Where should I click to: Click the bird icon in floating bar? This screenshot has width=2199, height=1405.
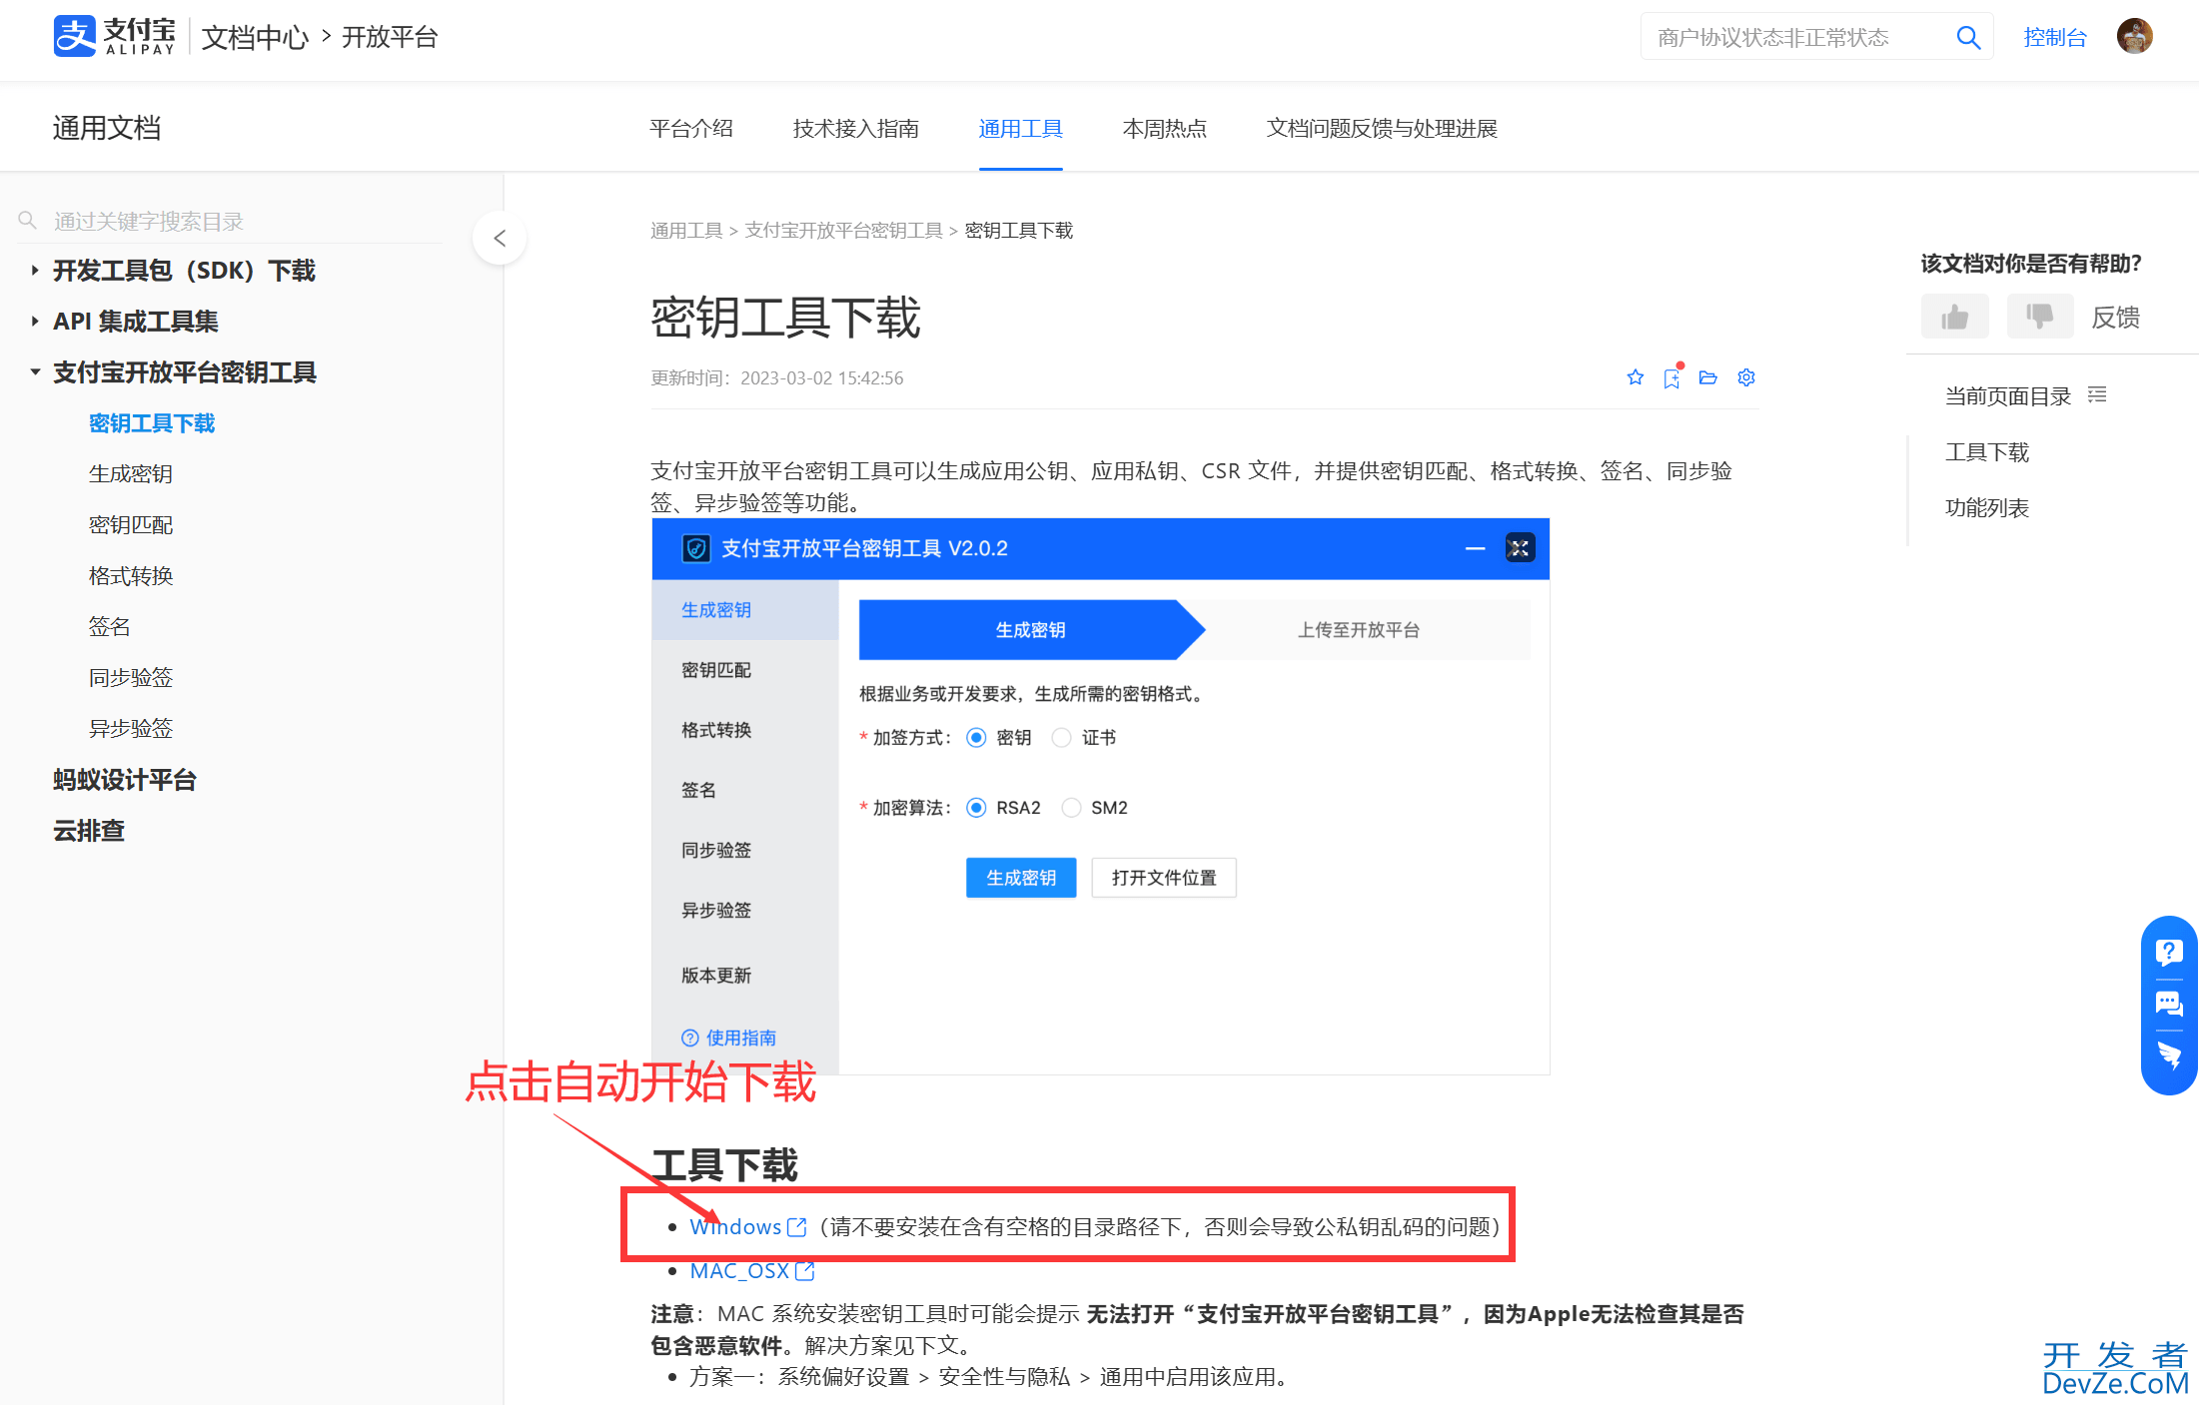[x=2169, y=1055]
